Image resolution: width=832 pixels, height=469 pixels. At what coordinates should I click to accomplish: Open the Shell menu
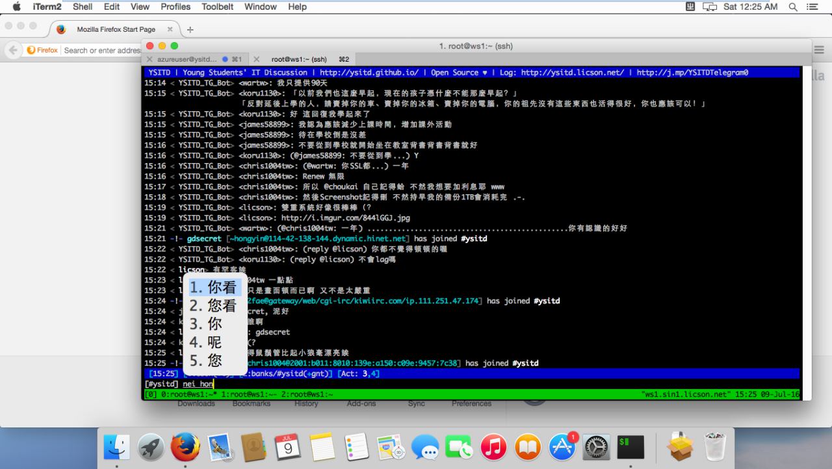(83, 6)
